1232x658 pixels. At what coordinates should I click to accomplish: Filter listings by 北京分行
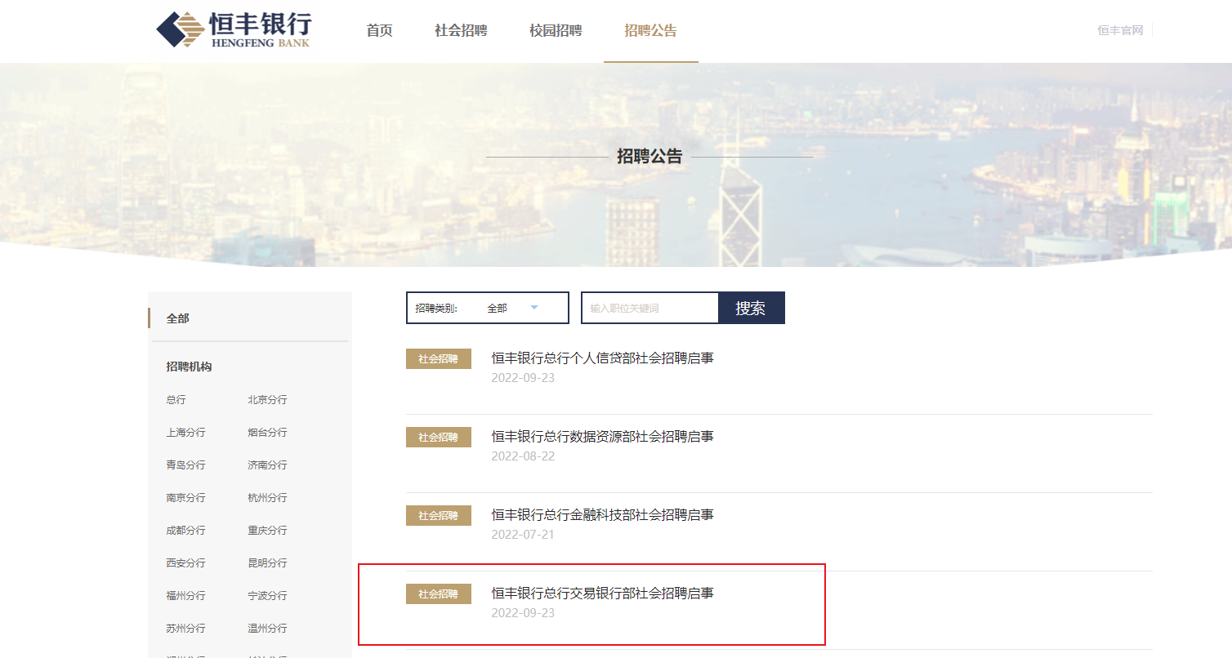pos(268,400)
